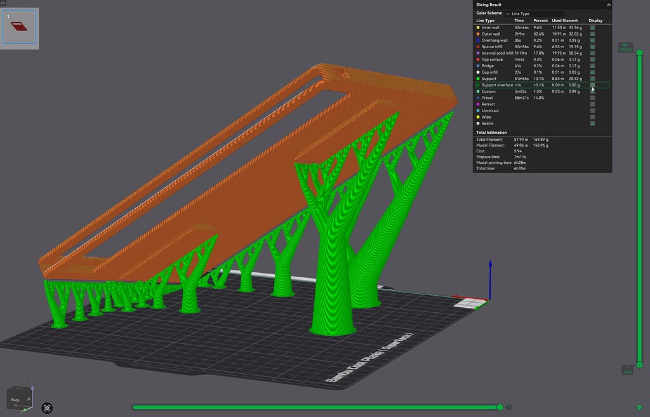The image size is (650, 417).
Task: Click Total Filament value '57.90 m'
Action: (521, 140)
